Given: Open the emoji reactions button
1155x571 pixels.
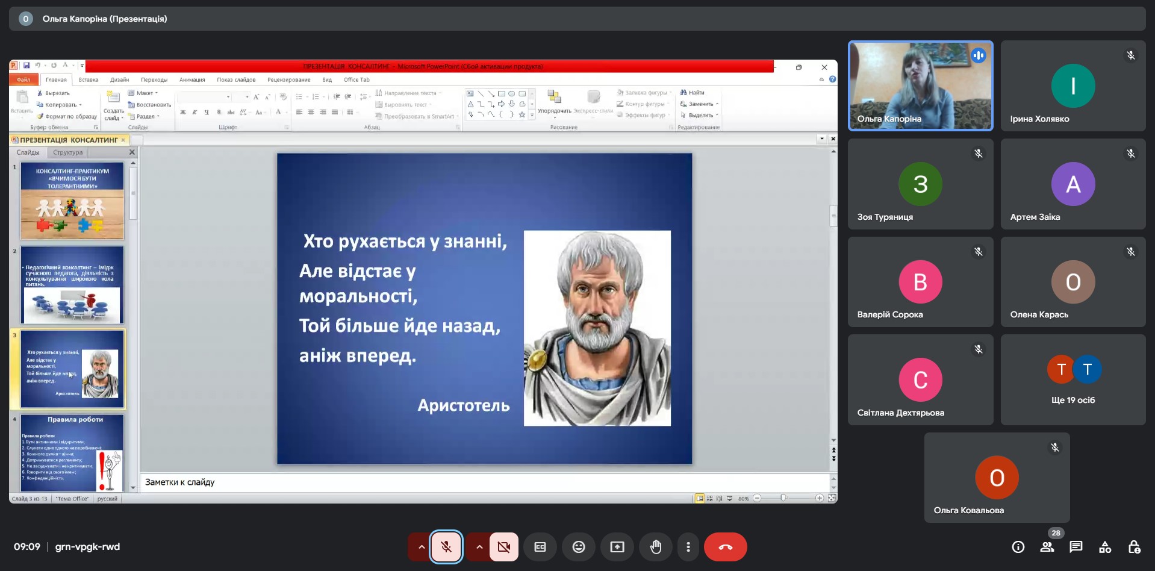Looking at the screenshot, I should [x=579, y=547].
